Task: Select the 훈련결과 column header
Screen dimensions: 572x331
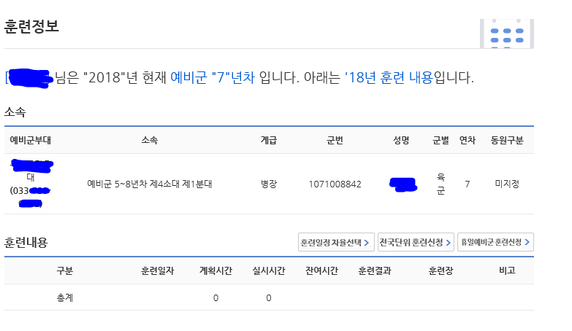Action: [x=375, y=270]
